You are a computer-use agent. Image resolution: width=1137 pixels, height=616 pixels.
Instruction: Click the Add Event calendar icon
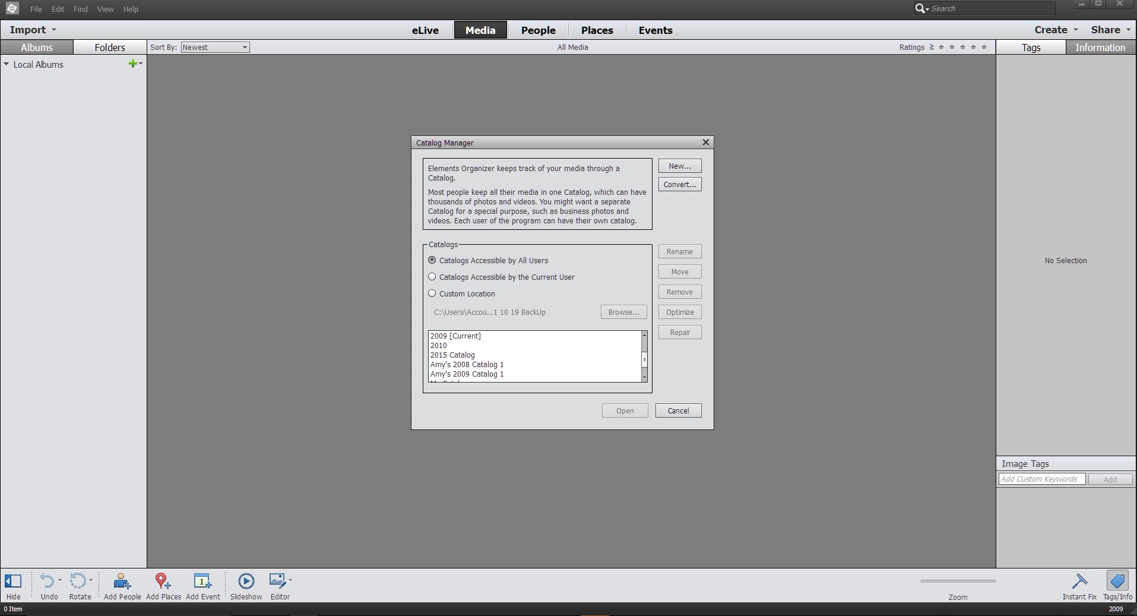coord(202,581)
